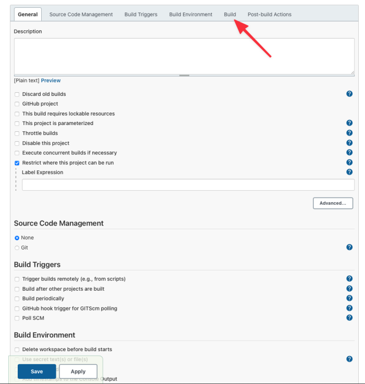Apply the configuration changes
Screen dimensions: 365x384
[x=78, y=371]
